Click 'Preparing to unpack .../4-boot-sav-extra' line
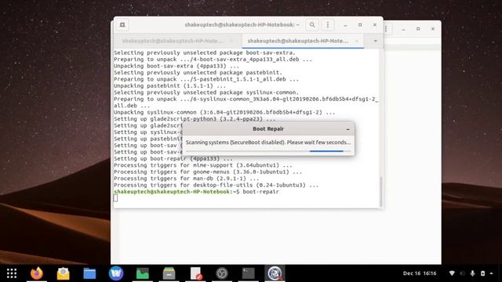The image size is (502, 282). 213,60
